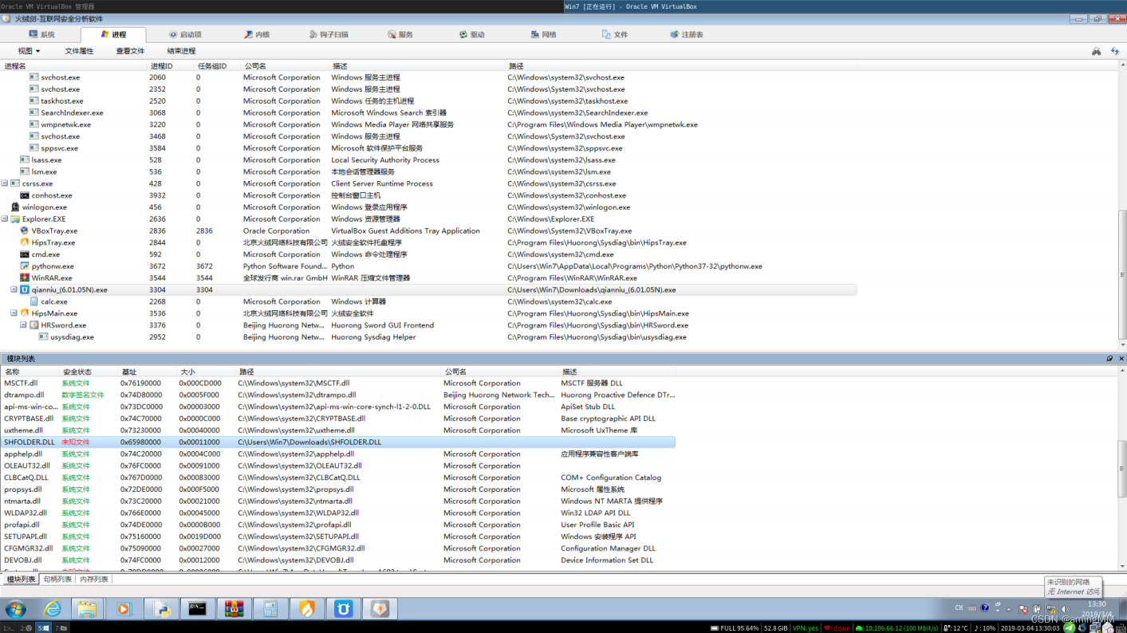Switch to the 服务 tab
Screen dimensions: 1127x633
tap(400, 35)
